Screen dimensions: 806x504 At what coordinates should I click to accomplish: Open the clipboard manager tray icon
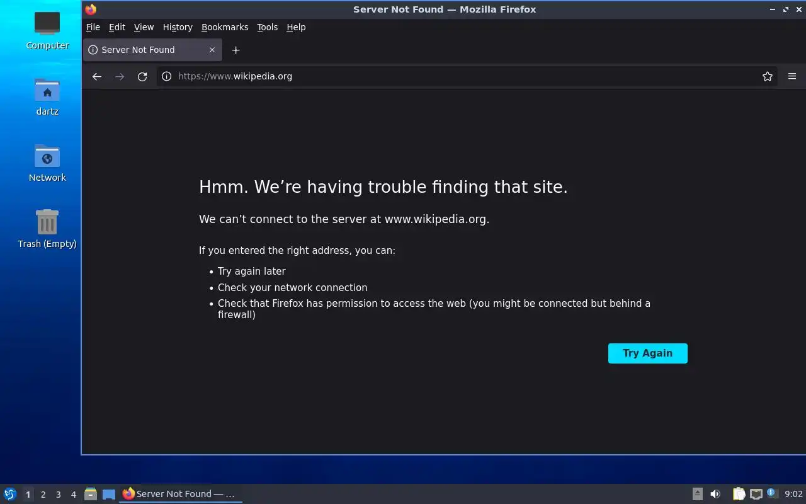[x=739, y=494]
